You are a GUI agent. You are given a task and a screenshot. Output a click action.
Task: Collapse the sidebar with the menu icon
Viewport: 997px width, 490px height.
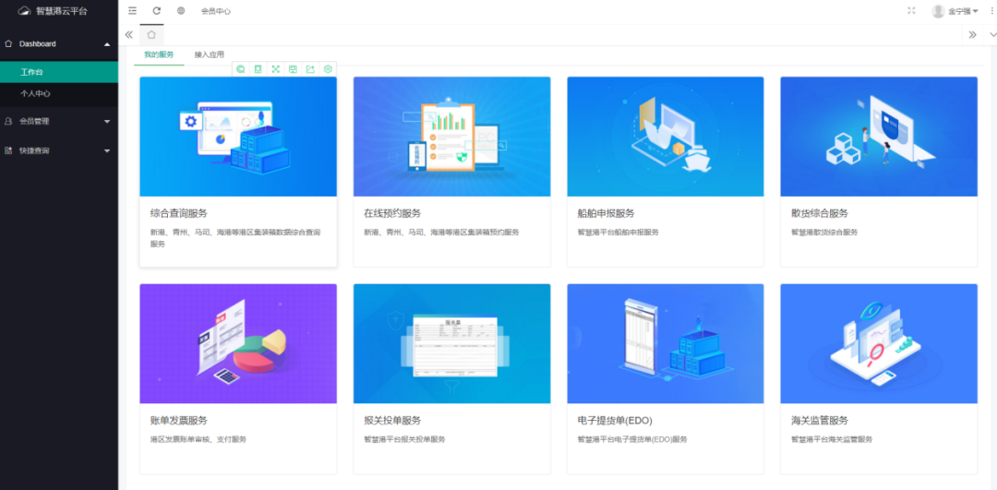tap(132, 11)
